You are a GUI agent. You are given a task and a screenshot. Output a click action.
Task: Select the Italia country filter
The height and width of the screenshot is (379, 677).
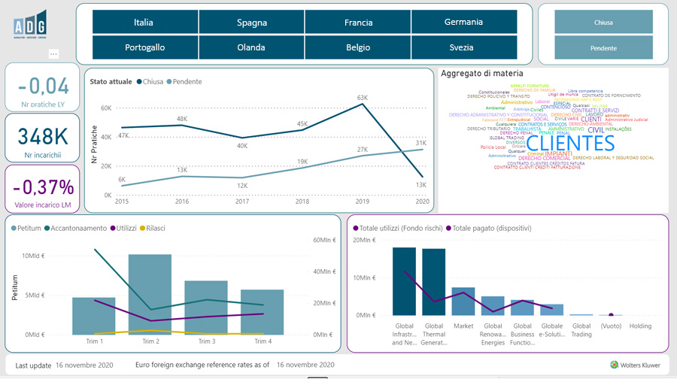pyautogui.click(x=144, y=22)
